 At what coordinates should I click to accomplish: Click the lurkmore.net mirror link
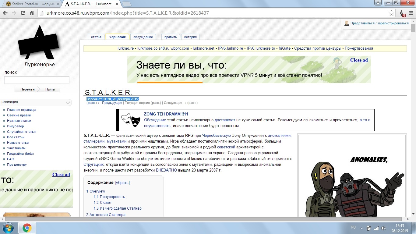(x=203, y=48)
